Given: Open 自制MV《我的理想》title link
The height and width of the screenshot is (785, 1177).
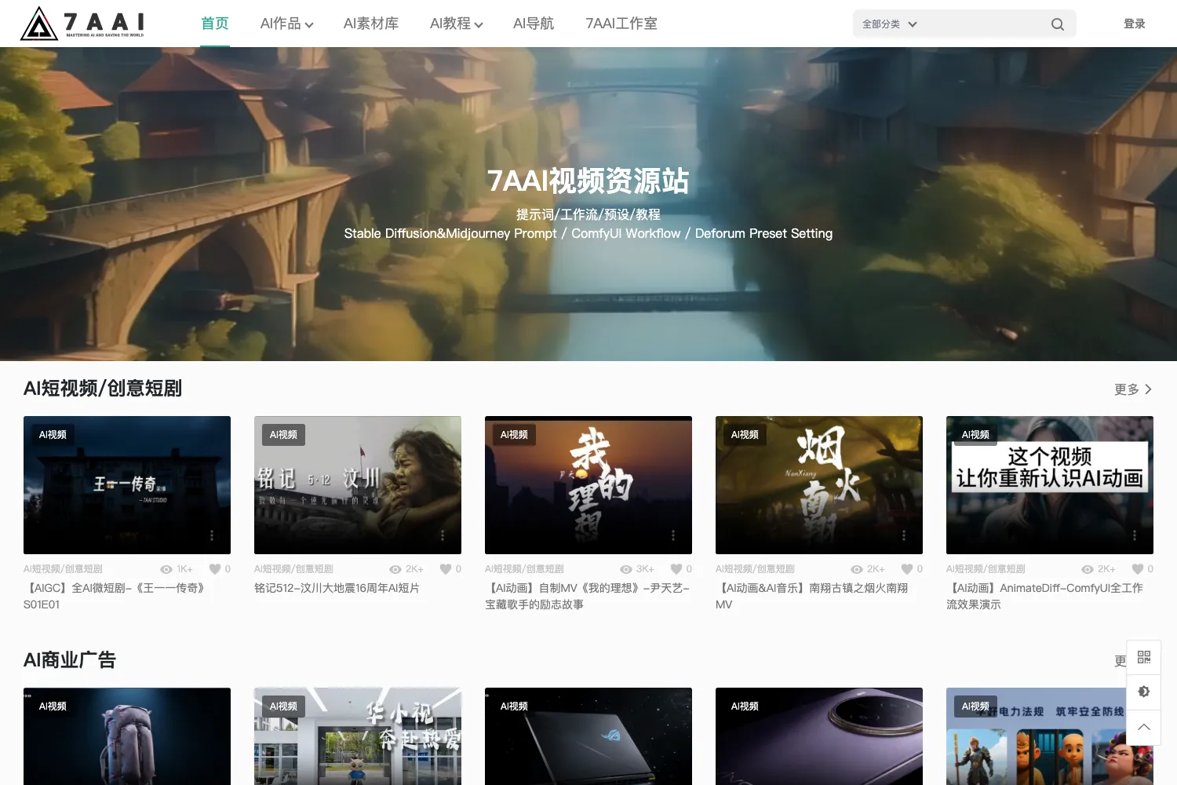Looking at the screenshot, I should click(x=587, y=596).
